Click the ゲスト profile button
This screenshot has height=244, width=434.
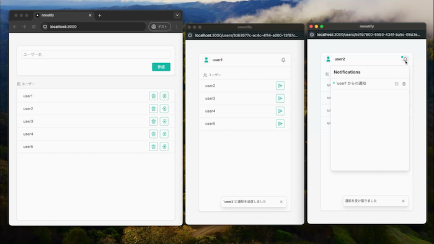pos(160,27)
